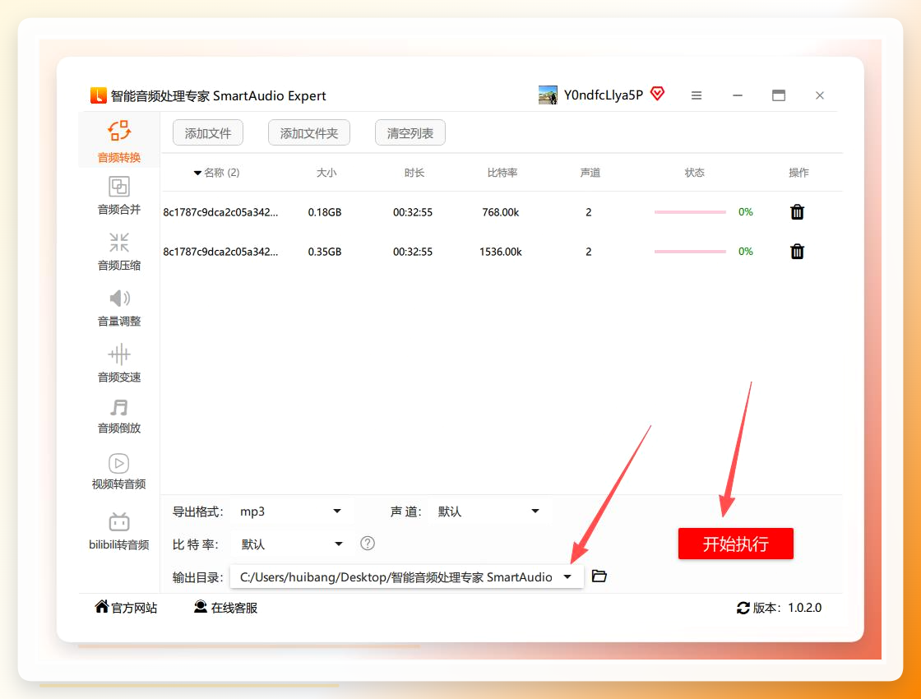
Task: Click the 0.18GB size cell
Action: tap(325, 212)
